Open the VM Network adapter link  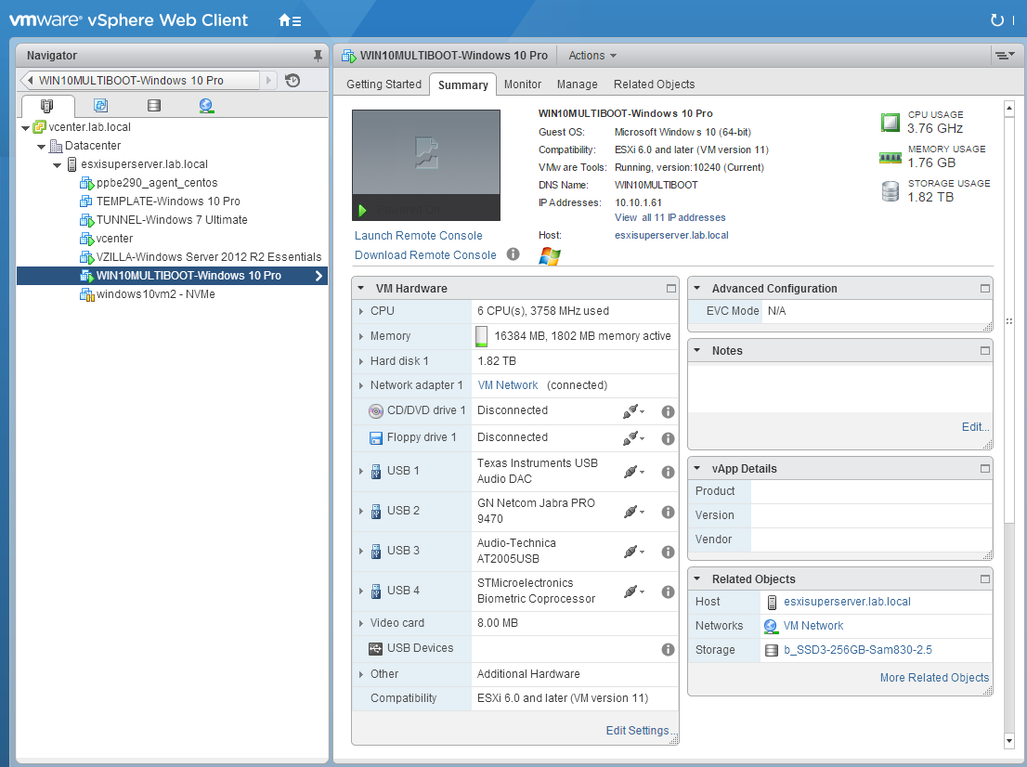[x=508, y=385]
